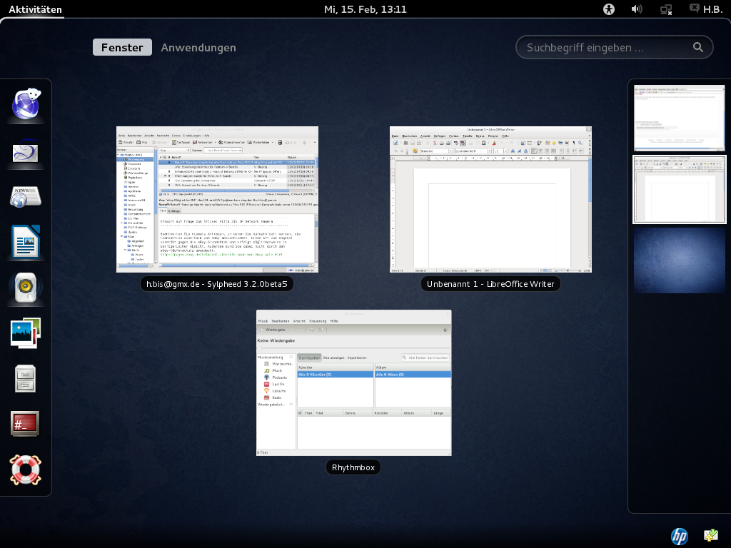The image size is (731, 548).
Task: Click the Aktivitäten button
Action: click(x=35, y=9)
